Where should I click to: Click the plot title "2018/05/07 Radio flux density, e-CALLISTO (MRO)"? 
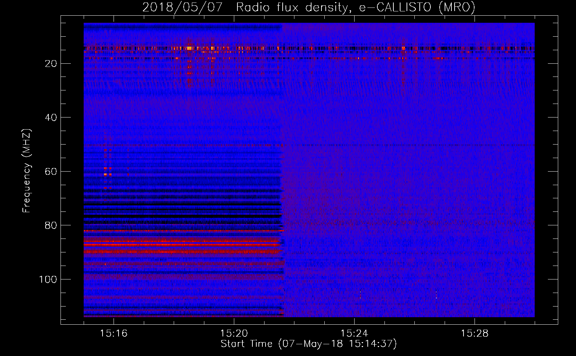click(309, 7)
